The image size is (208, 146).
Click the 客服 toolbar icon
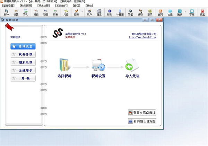pyautogui.click(x=192, y=12)
